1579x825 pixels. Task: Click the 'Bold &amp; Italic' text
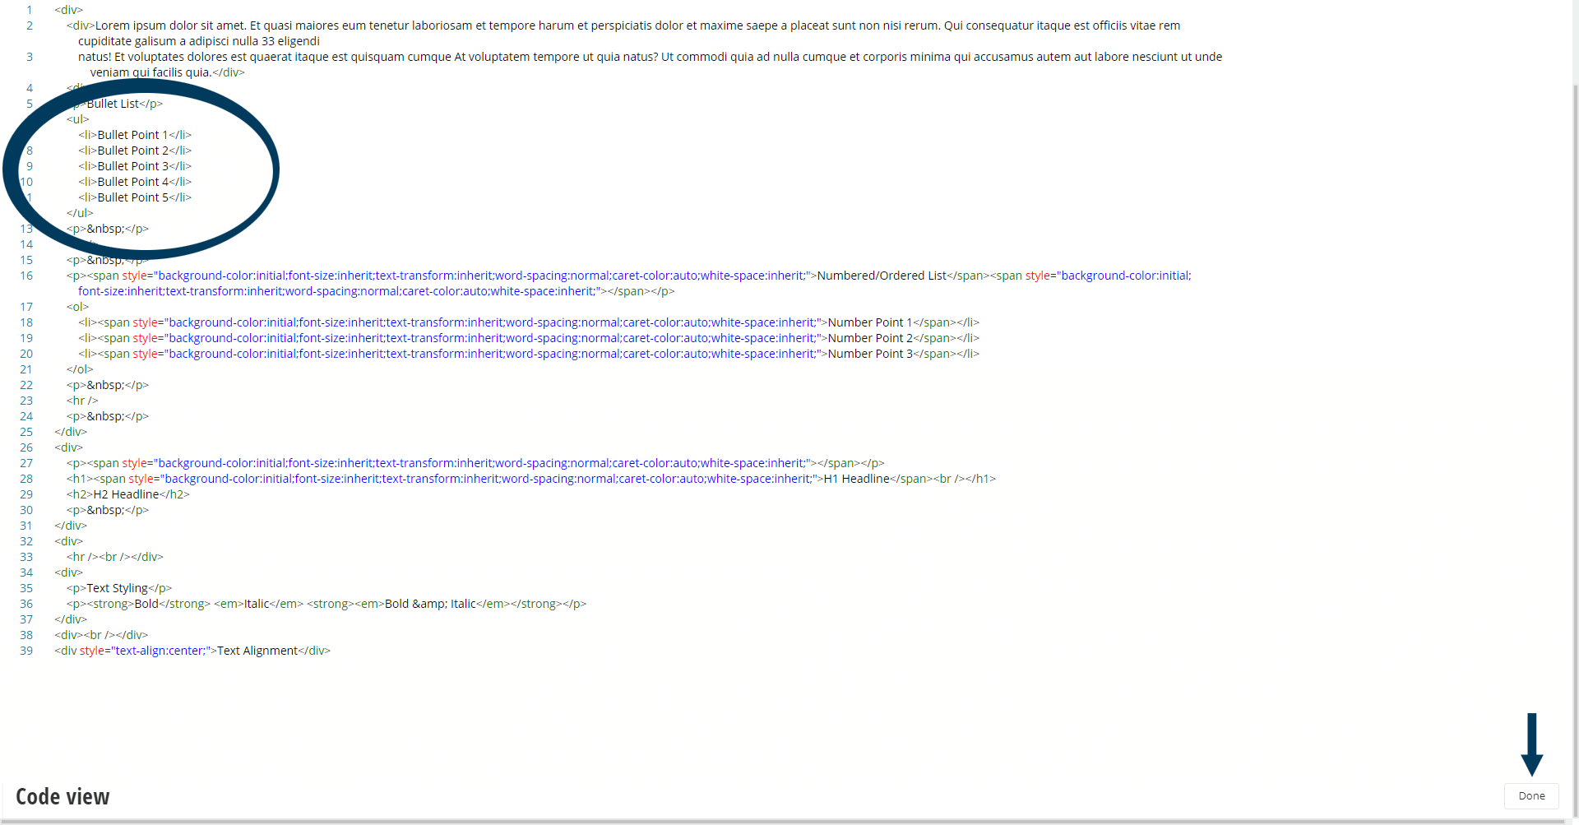(x=430, y=604)
